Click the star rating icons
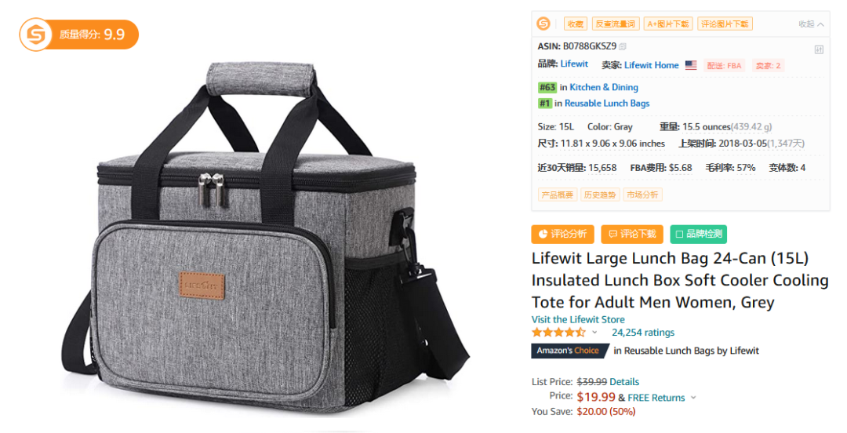The height and width of the screenshot is (433, 847). click(x=558, y=332)
